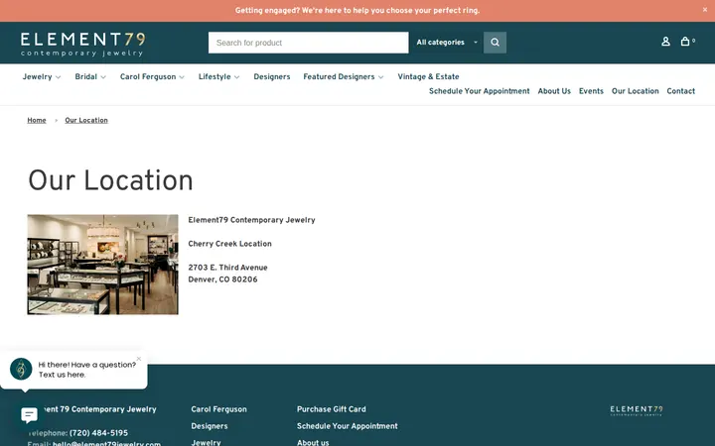Click the Element79 logo in header
715x446 pixels.
coord(83,45)
